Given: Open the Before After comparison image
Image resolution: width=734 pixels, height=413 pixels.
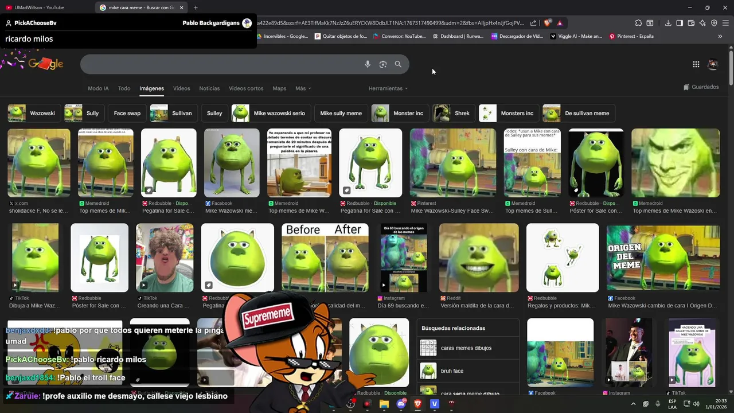Looking at the screenshot, I should click(x=325, y=258).
